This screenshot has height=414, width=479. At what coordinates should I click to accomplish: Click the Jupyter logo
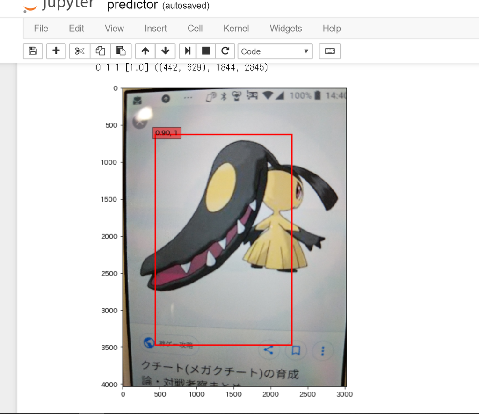click(x=58, y=5)
